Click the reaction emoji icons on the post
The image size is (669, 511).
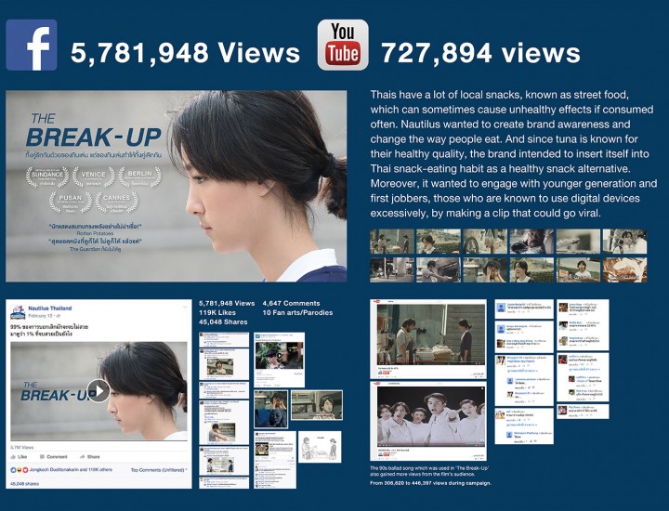[20, 469]
